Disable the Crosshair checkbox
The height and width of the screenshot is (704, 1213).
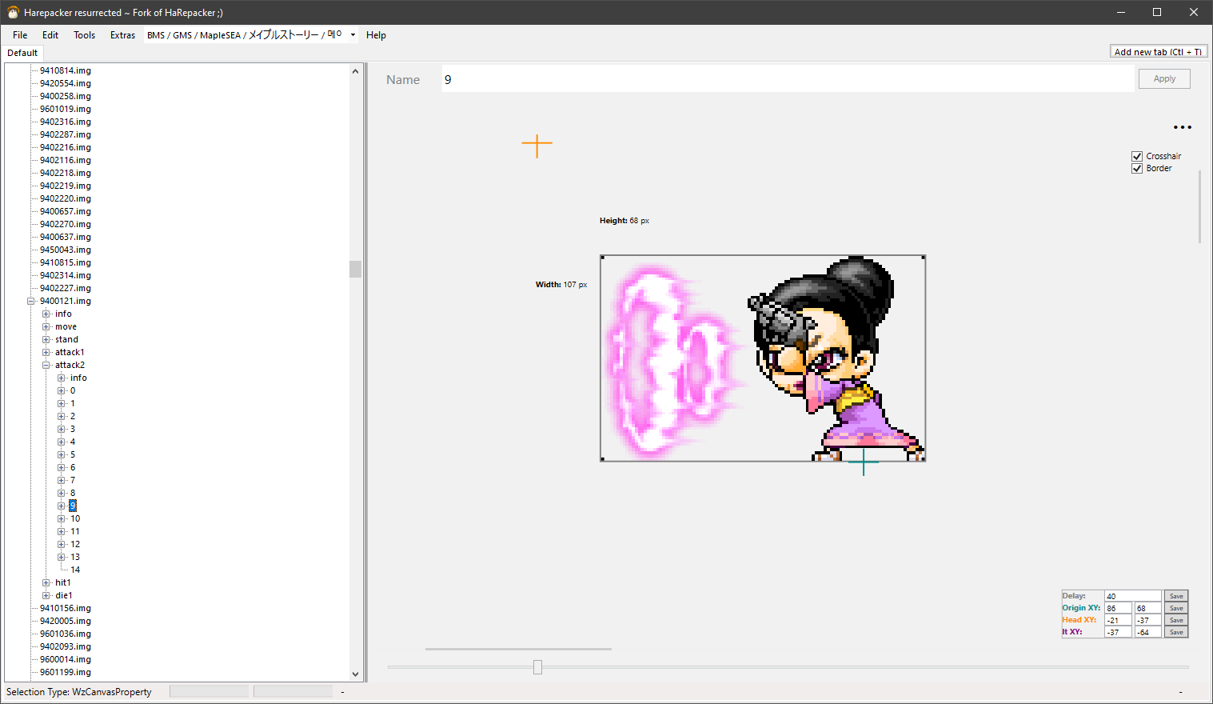point(1137,156)
